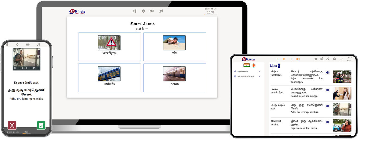Viewport: 375px width, 142px height.
Task: Click 'Ez egy sürgős eset.' text on phone
Action: coord(27,83)
